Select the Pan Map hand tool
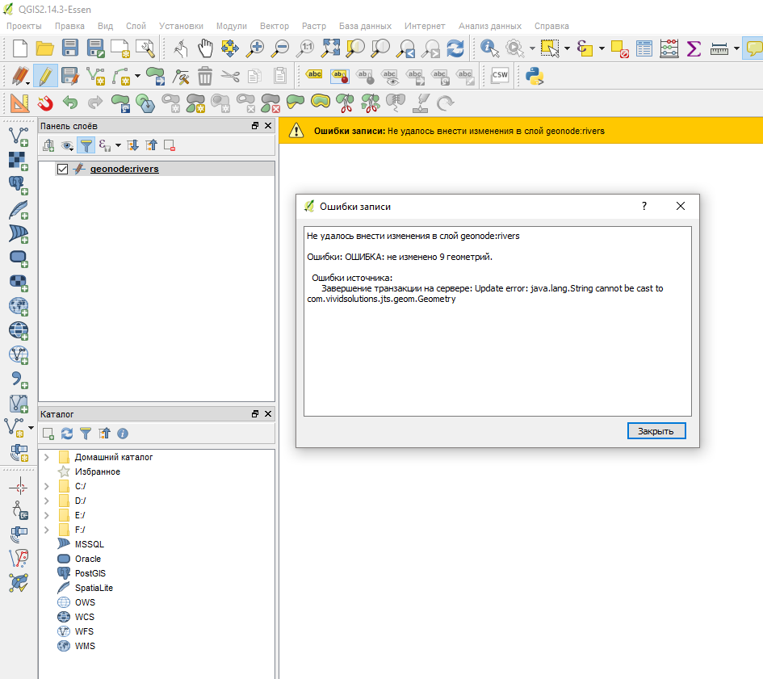Viewport: 763px width, 679px height. coord(206,48)
